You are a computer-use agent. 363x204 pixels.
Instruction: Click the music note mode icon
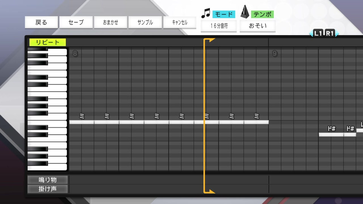(206, 13)
